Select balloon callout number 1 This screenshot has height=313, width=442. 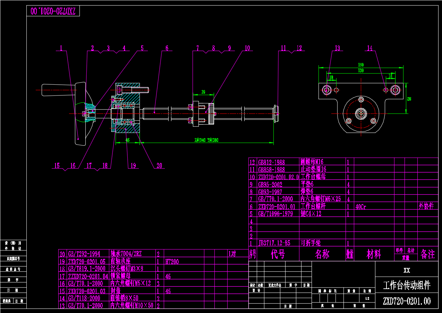coord(61,48)
